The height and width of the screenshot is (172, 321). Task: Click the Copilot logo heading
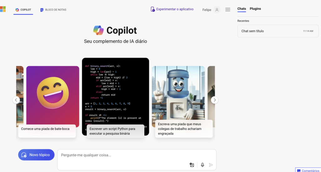[x=115, y=30]
